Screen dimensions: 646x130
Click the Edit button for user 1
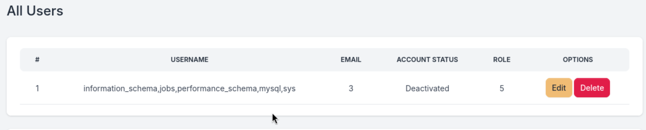click(x=558, y=88)
